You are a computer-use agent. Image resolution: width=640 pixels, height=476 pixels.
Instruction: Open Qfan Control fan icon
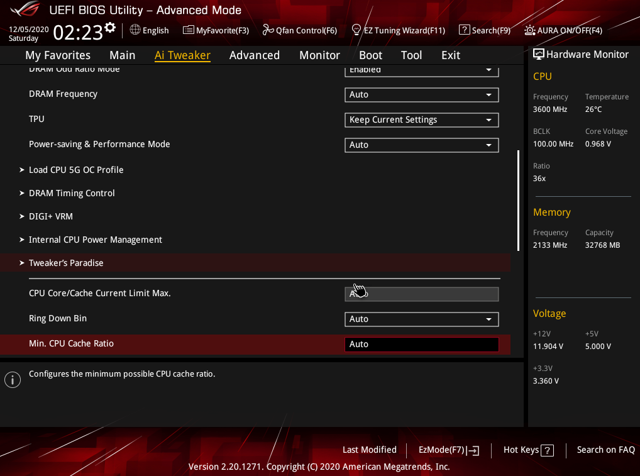pos(268,30)
